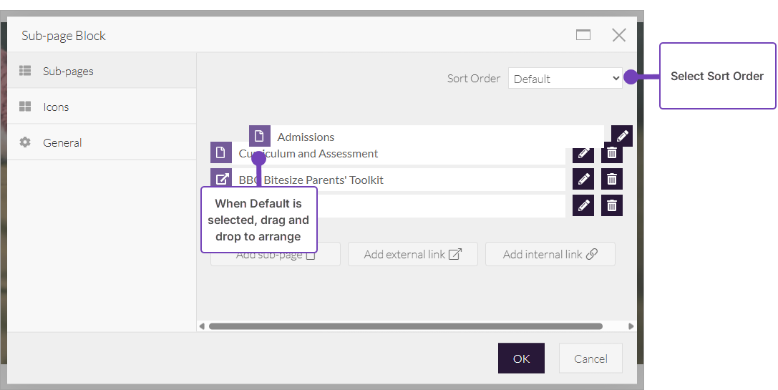Edit the Curriculum and Assessment sub-page
The width and height of the screenshot is (778, 390).
[x=583, y=154]
